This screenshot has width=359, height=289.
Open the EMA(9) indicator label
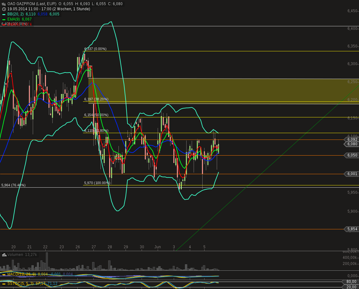(14, 19)
